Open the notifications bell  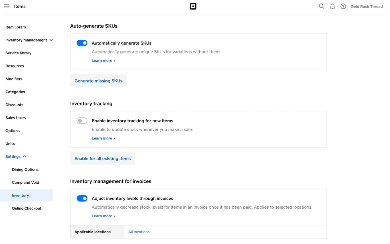[x=332, y=7]
